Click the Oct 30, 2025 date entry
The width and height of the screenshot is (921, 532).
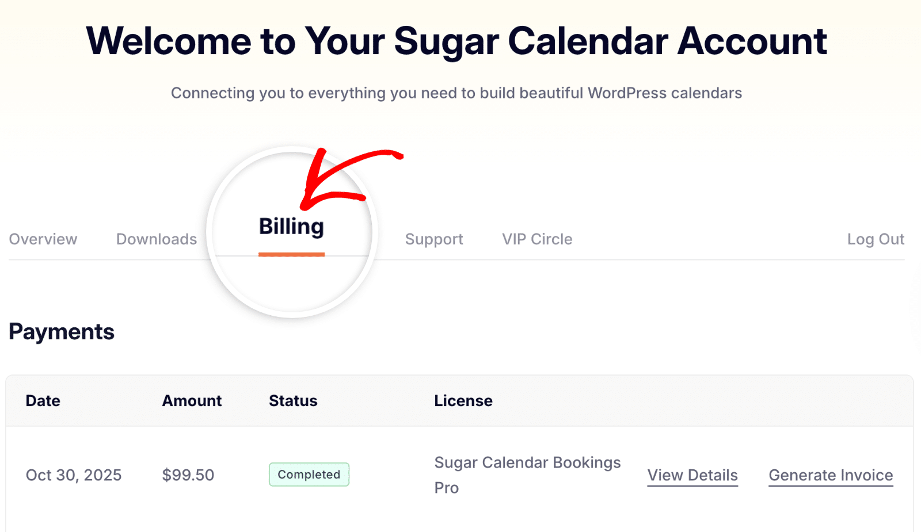[74, 475]
